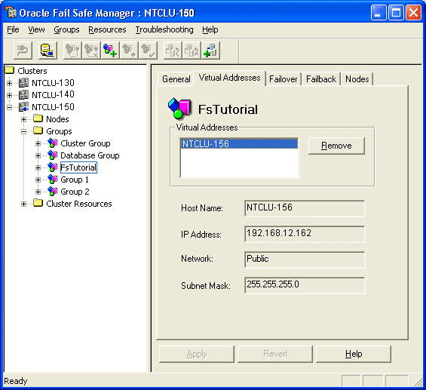
Task: Switch to the Nodes tab
Action: [x=357, y=79]
